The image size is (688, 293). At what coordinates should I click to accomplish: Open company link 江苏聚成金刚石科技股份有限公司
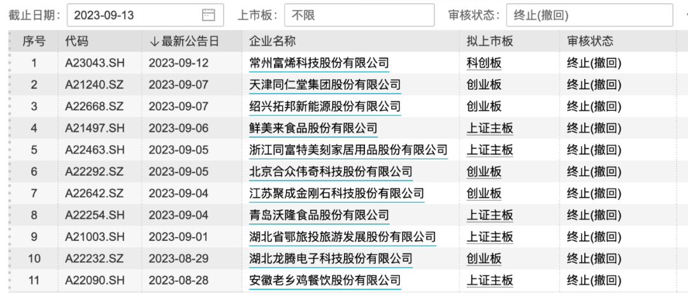336,194
